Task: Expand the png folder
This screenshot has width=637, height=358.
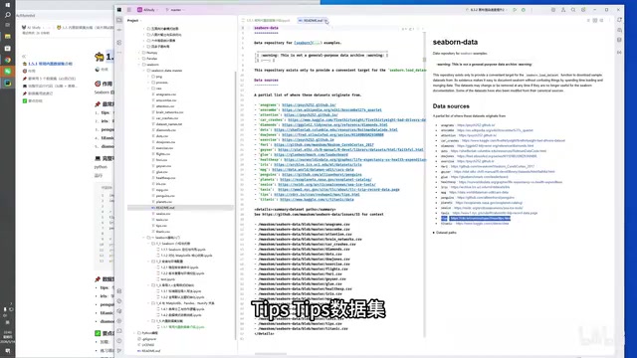Action: (149, 77)
